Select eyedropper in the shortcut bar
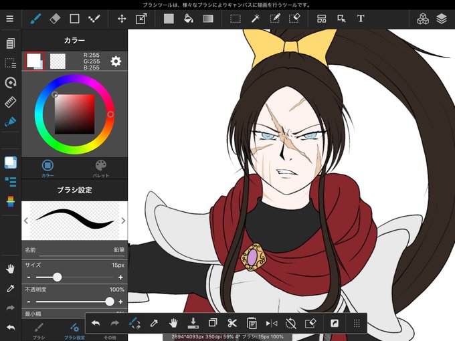 coord(154,323)
